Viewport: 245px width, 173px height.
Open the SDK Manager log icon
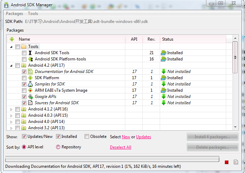tap(236, 162)
